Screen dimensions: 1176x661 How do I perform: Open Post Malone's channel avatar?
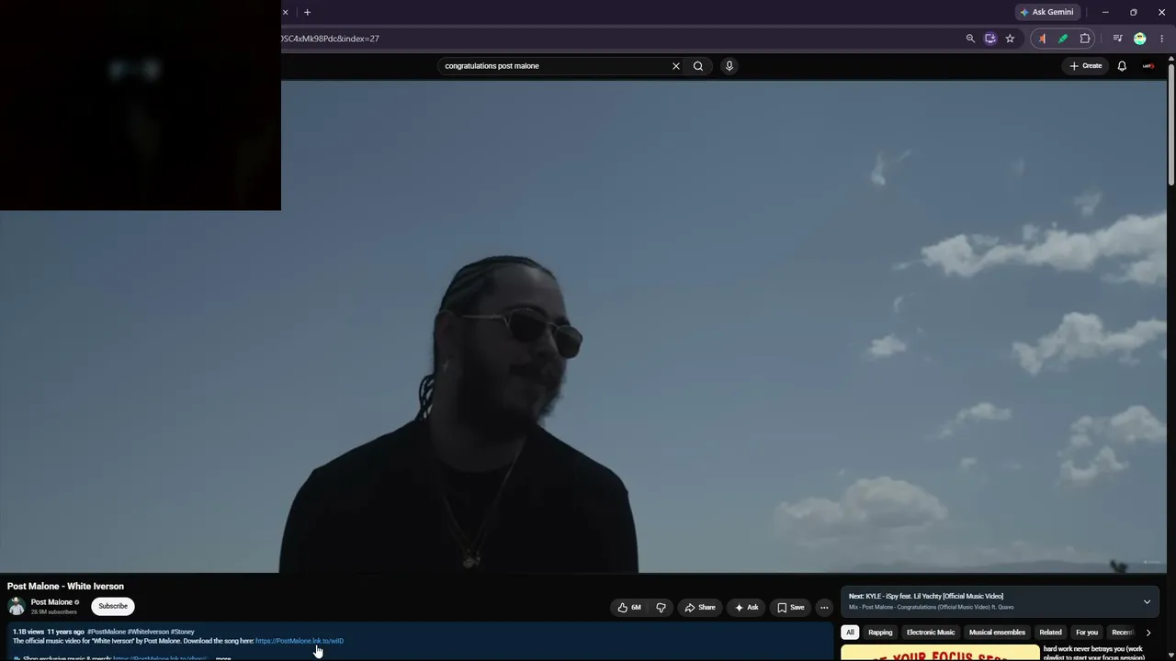(17, 606)
